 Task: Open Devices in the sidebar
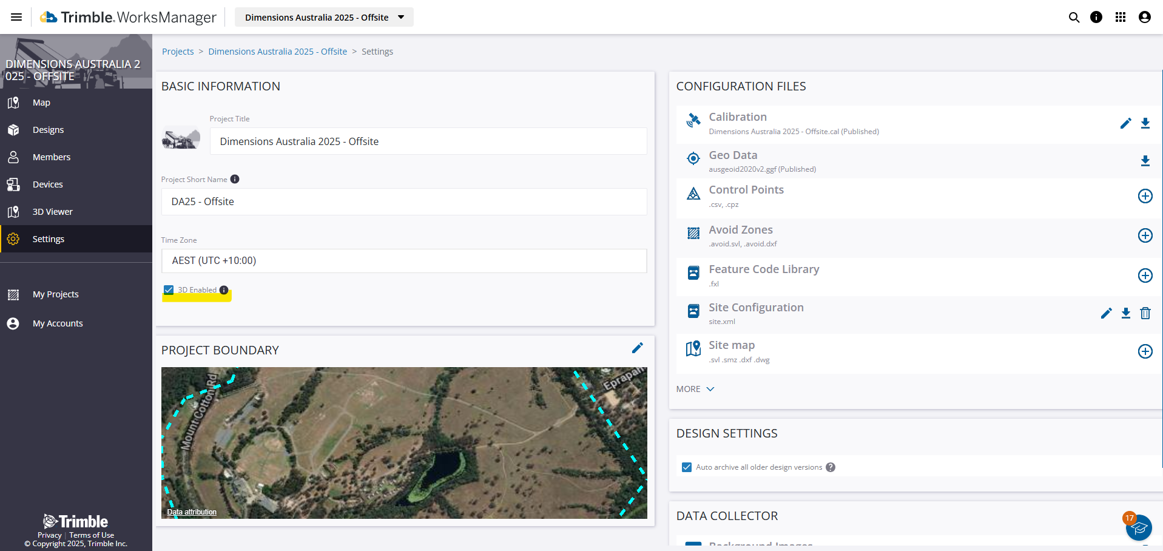coord(47,184)
